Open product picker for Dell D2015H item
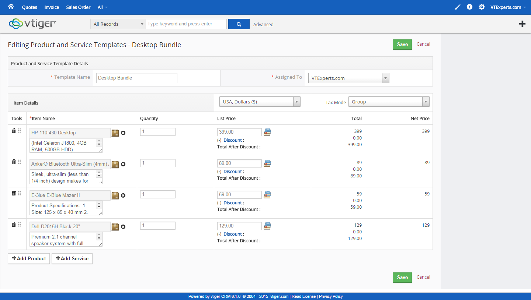531x300 pixels. pyautogui.click(x=115, y=227)
